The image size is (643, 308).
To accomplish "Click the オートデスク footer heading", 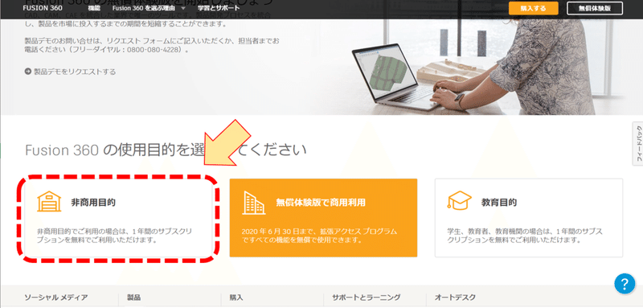I will [455, 298].
